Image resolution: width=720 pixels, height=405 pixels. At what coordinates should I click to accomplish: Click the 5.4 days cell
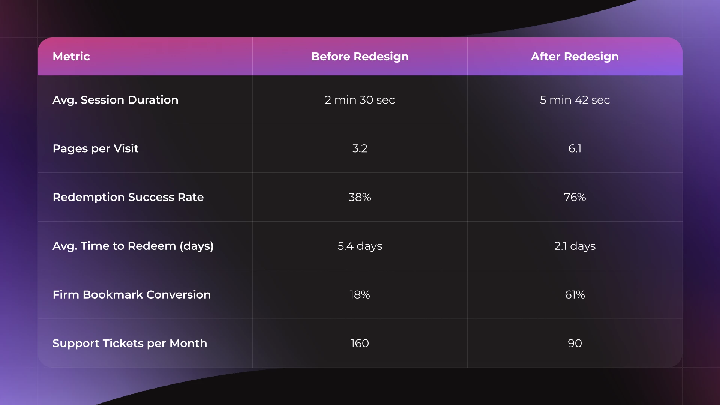(360, 246)
